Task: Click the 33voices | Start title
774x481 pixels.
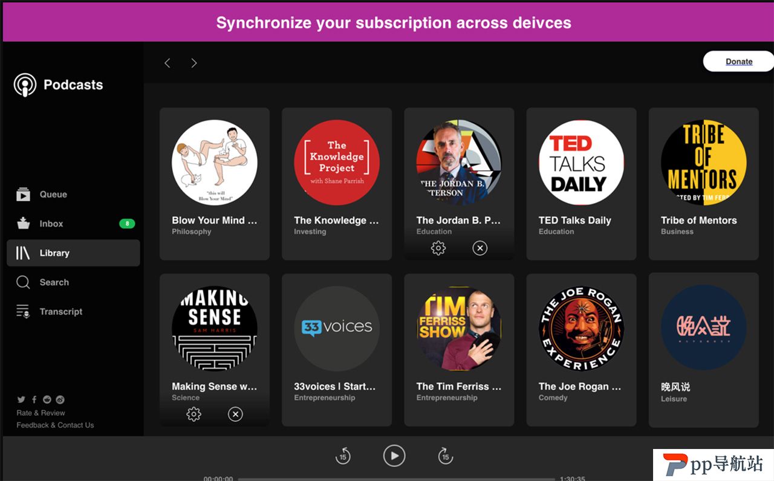Action: [335, 386]
